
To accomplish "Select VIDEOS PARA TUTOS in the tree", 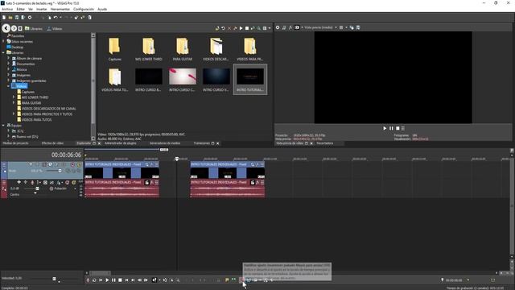I will tap(36, 120).
